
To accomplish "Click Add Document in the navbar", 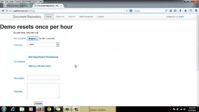I will click(86, 16).
